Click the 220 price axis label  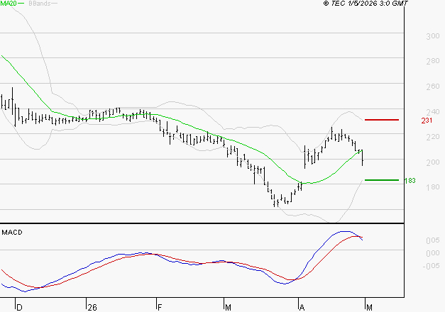pos(433,137)
